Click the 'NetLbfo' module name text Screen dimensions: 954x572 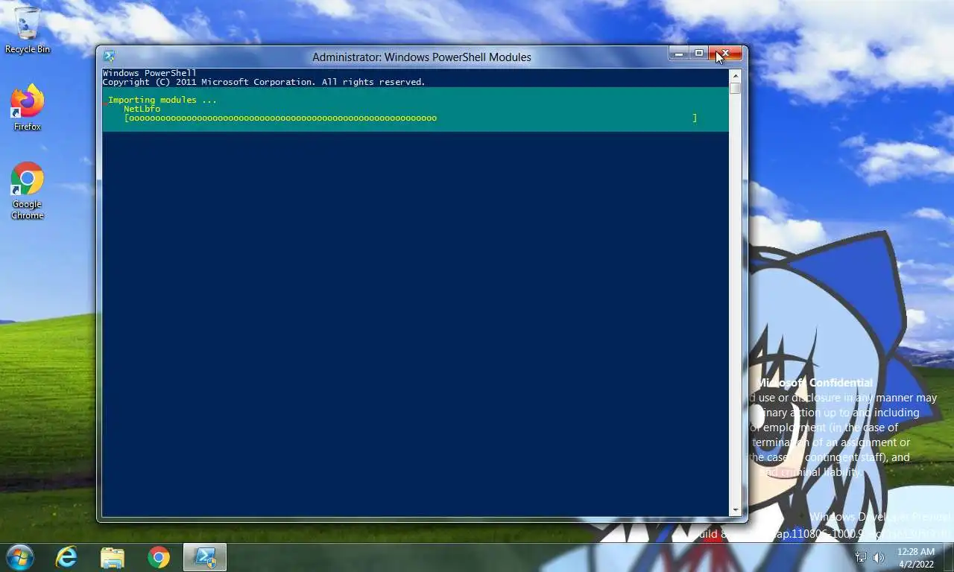click(142, 109)
